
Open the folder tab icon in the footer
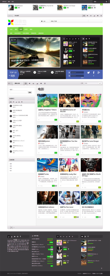pos(12,236)
